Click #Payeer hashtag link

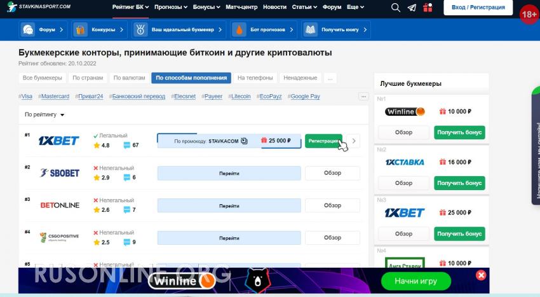click(212, 97)
